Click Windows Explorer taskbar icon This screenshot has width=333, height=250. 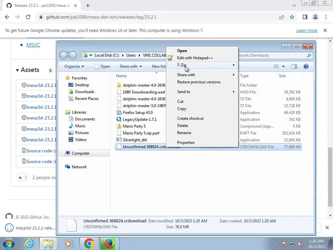[x=48, y=243]
